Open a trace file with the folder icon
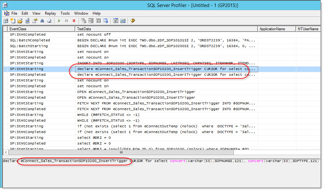 [x=20, y=21]
